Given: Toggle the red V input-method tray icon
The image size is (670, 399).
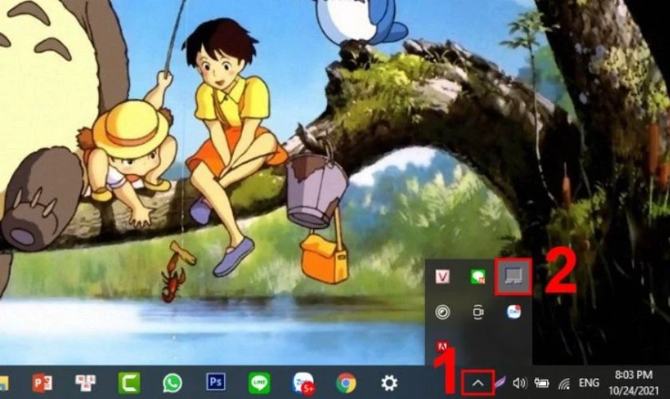Looking at the screenshot, I should pos(443,277).
